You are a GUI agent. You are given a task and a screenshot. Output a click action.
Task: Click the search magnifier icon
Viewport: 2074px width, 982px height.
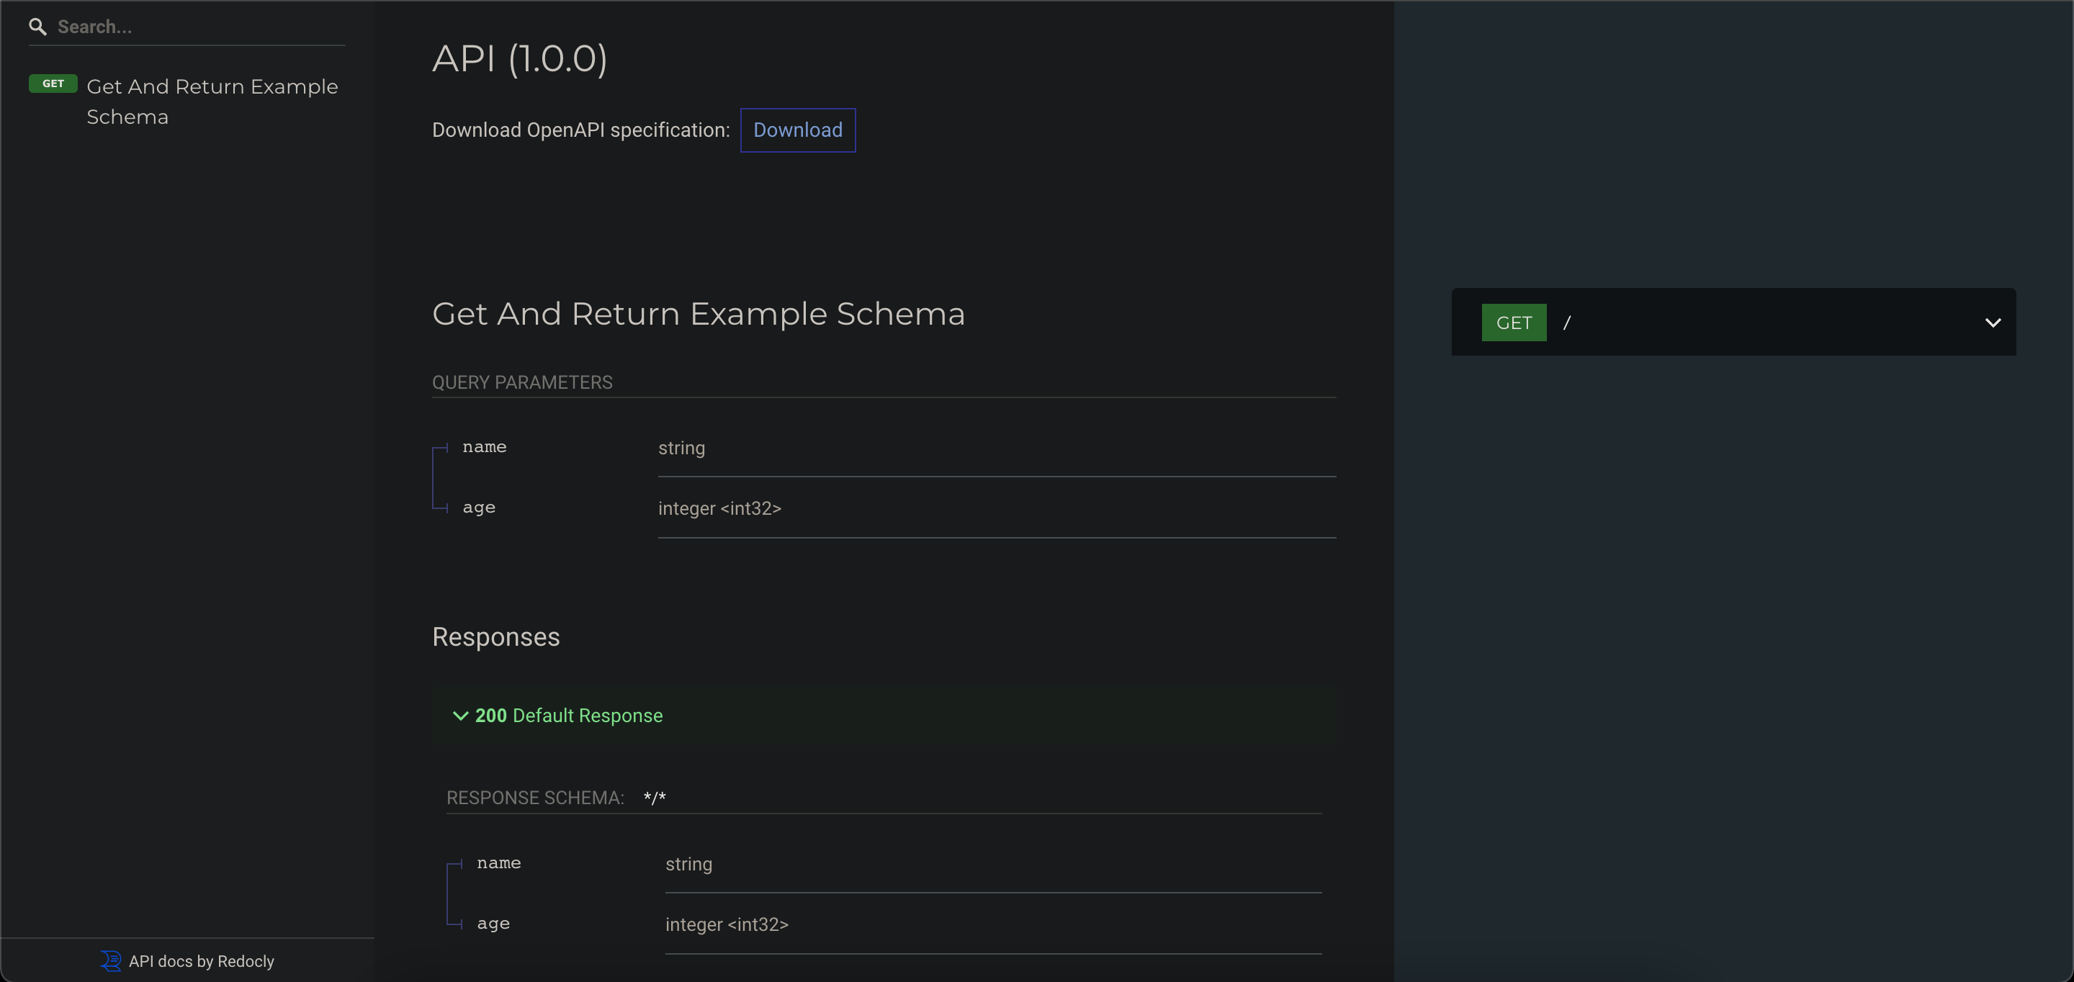37,27
